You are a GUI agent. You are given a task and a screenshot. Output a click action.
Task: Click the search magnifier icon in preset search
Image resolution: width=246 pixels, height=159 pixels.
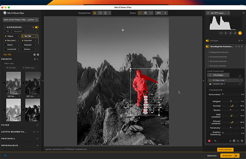(x=37, y=20)
